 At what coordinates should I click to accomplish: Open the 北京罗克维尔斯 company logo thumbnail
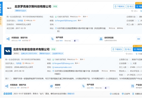(9, 8)
